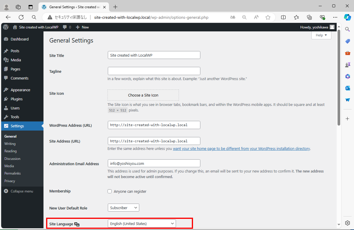Open the Permalinks settings submenu
Screen dimensions: 354x230
[12, 173]
